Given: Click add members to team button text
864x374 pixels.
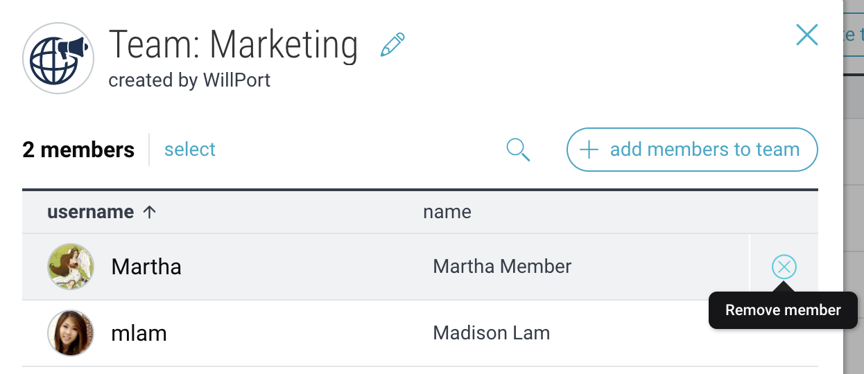Looking at the screenshot, I should 705,150.
